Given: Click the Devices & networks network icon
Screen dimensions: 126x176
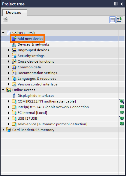Looking at the screenshot, I should [x=14, y=45].
